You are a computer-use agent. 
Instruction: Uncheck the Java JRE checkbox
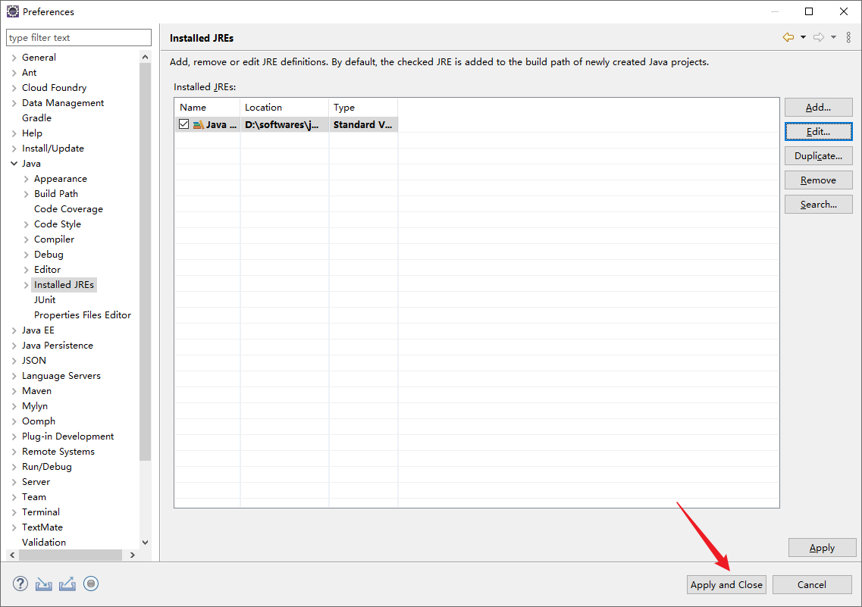[183, 124]
